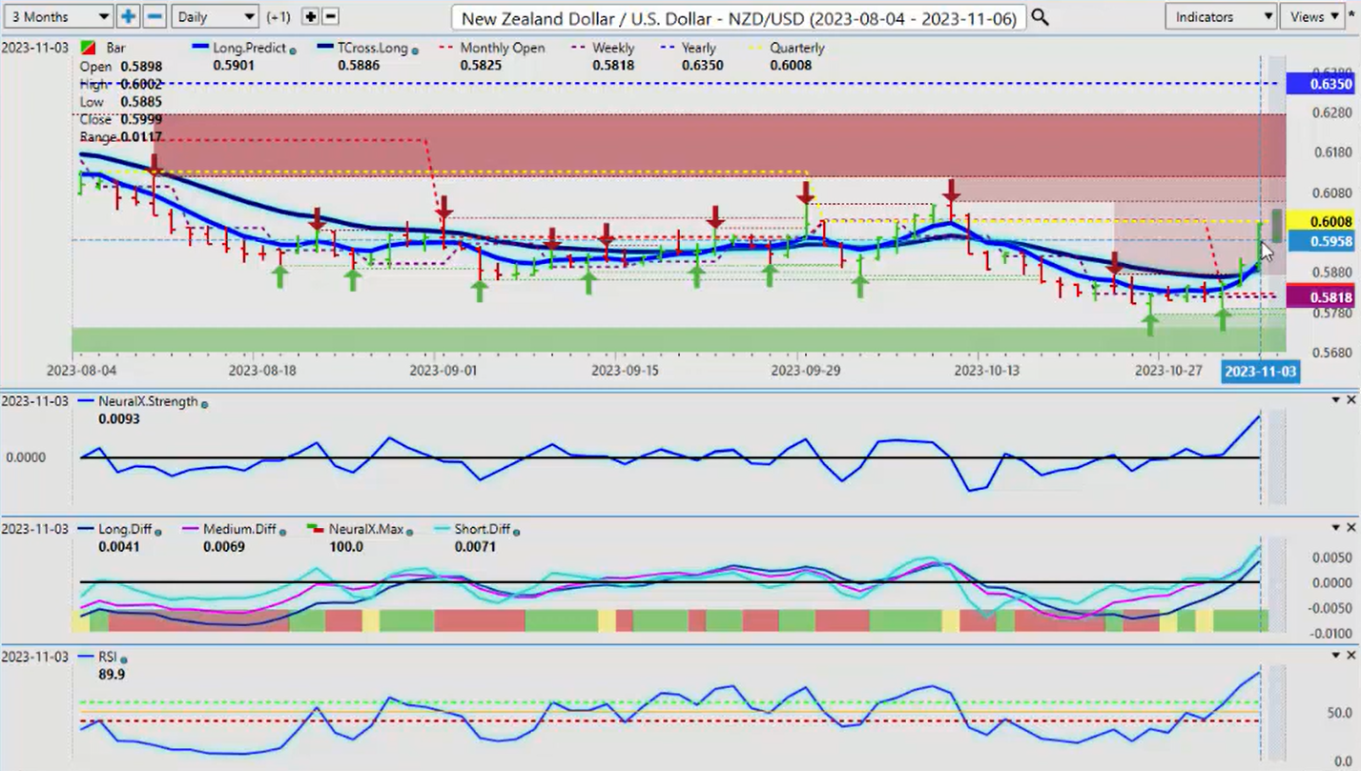The height and width of the screenshot is (771, 1361).
Task: Click the (+1) forecast offset label
Action: pos(278,16)
